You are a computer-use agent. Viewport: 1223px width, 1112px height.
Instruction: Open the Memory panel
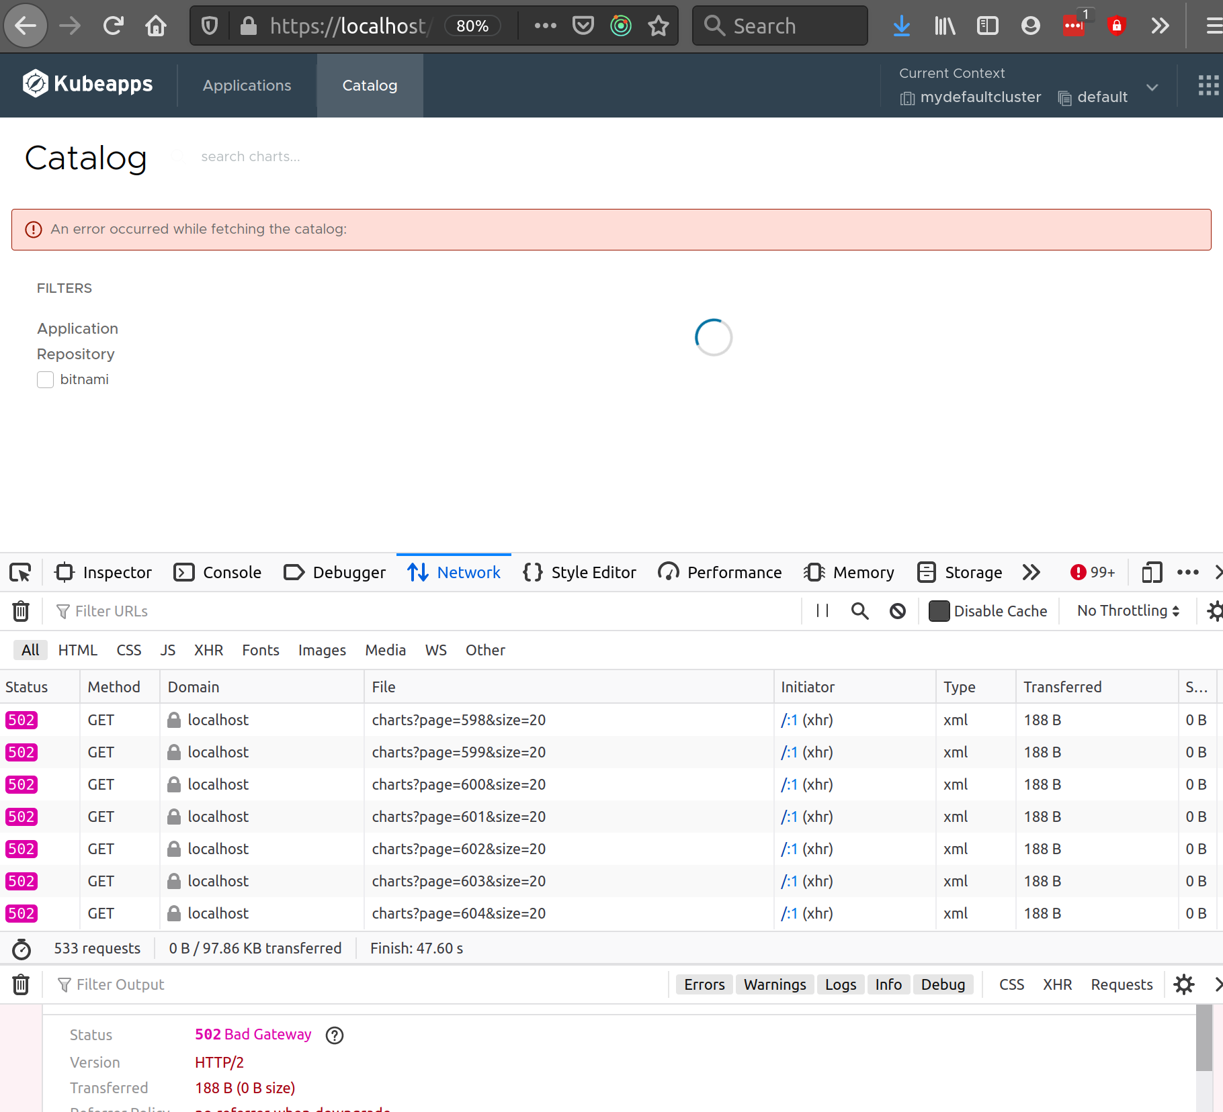point(849,572)
